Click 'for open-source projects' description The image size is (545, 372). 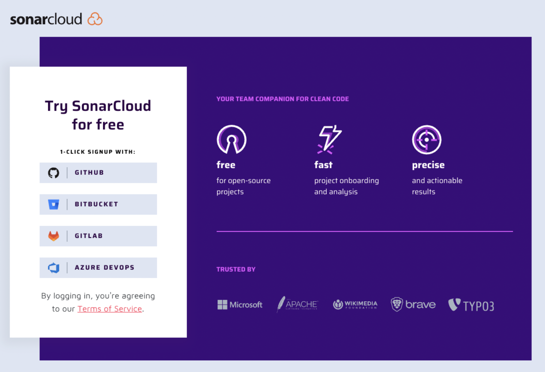(243, 186)
